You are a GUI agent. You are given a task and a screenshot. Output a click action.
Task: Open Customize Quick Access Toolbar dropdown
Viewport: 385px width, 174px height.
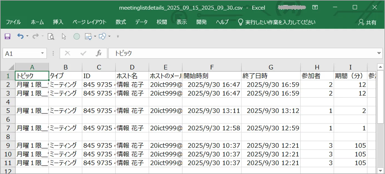tap(118, 36)
